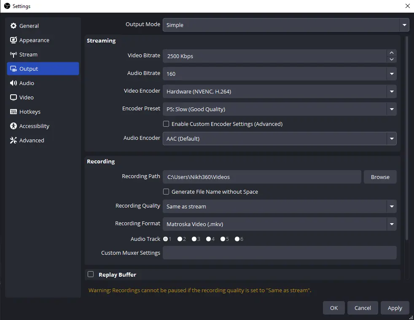The image size is (414, 320).
Task: Open the Recording Quality dropdown
Action: [x=280, y=206]
